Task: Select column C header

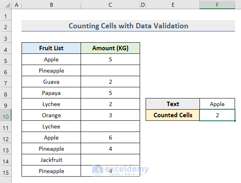Action: pos(110,5)
